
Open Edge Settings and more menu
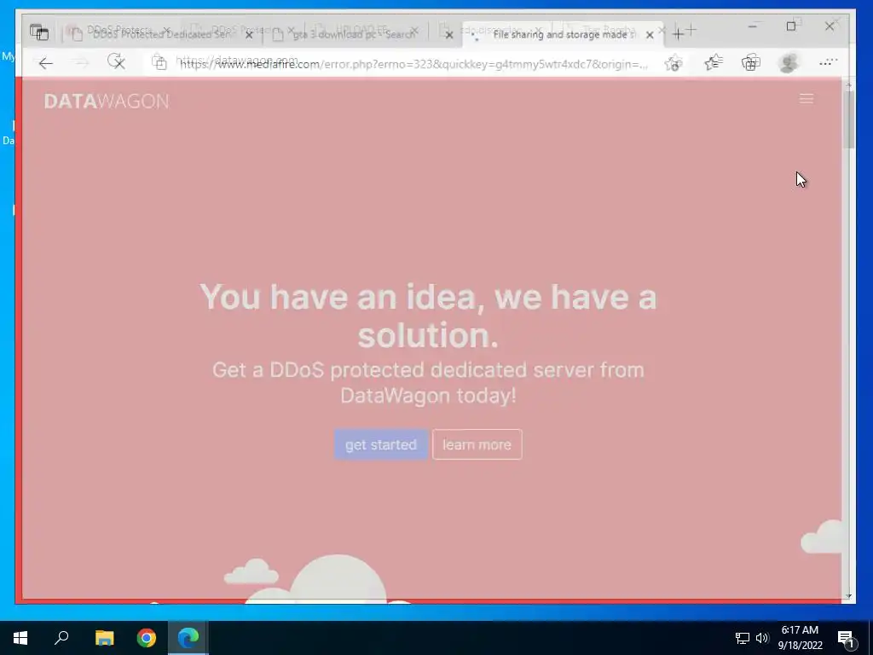pos(828,63)
